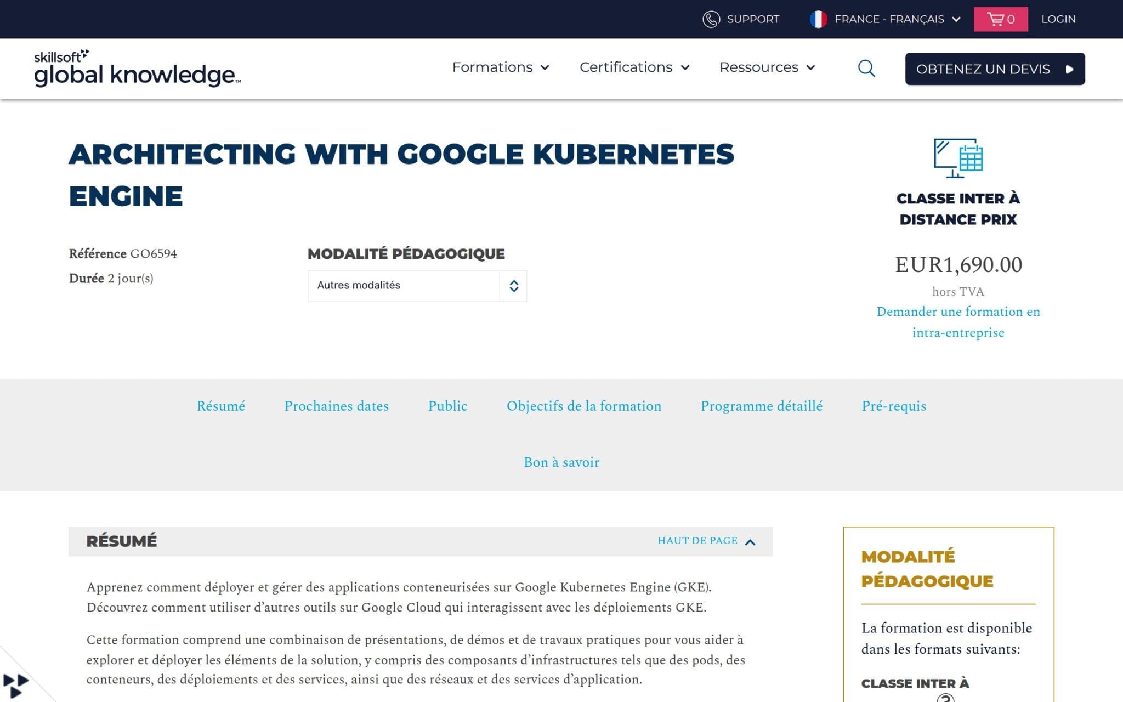Click the arrow on OBTENEZ UN DEVIS
Screen dimensions: 1123x702
1069,69
